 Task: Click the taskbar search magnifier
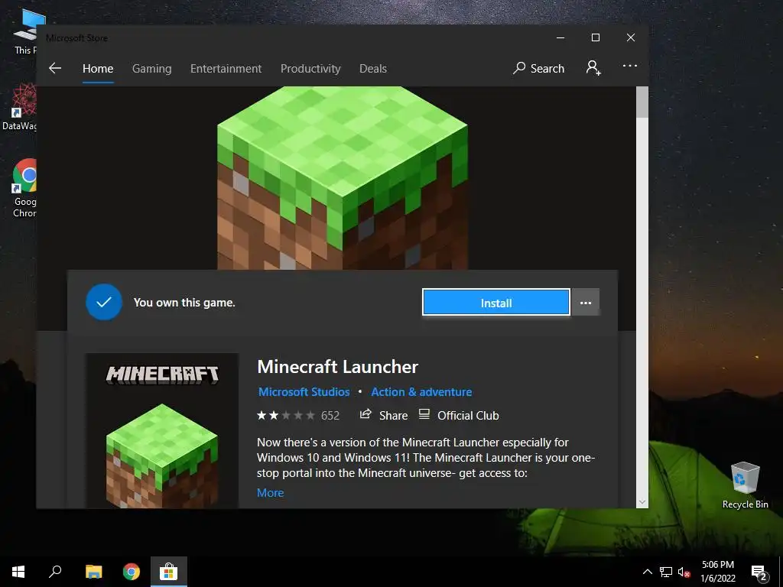55,572
